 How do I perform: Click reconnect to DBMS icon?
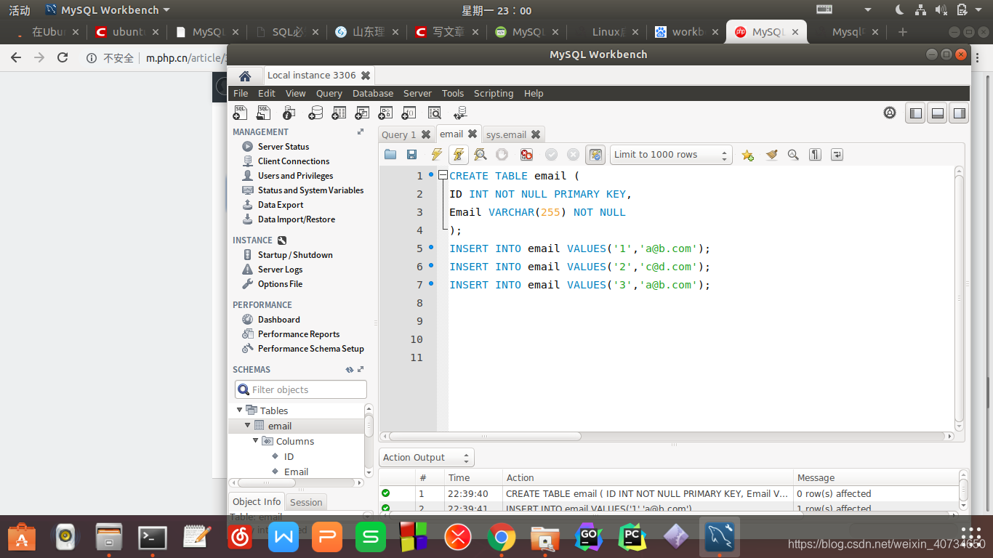click(460, 113)
